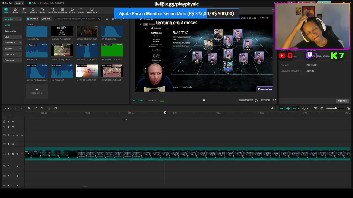Image resolution: width=353 pixels, height=198 pixels.
Task: Click the timeline playhead marker
Action: click(x=165, y=113)
